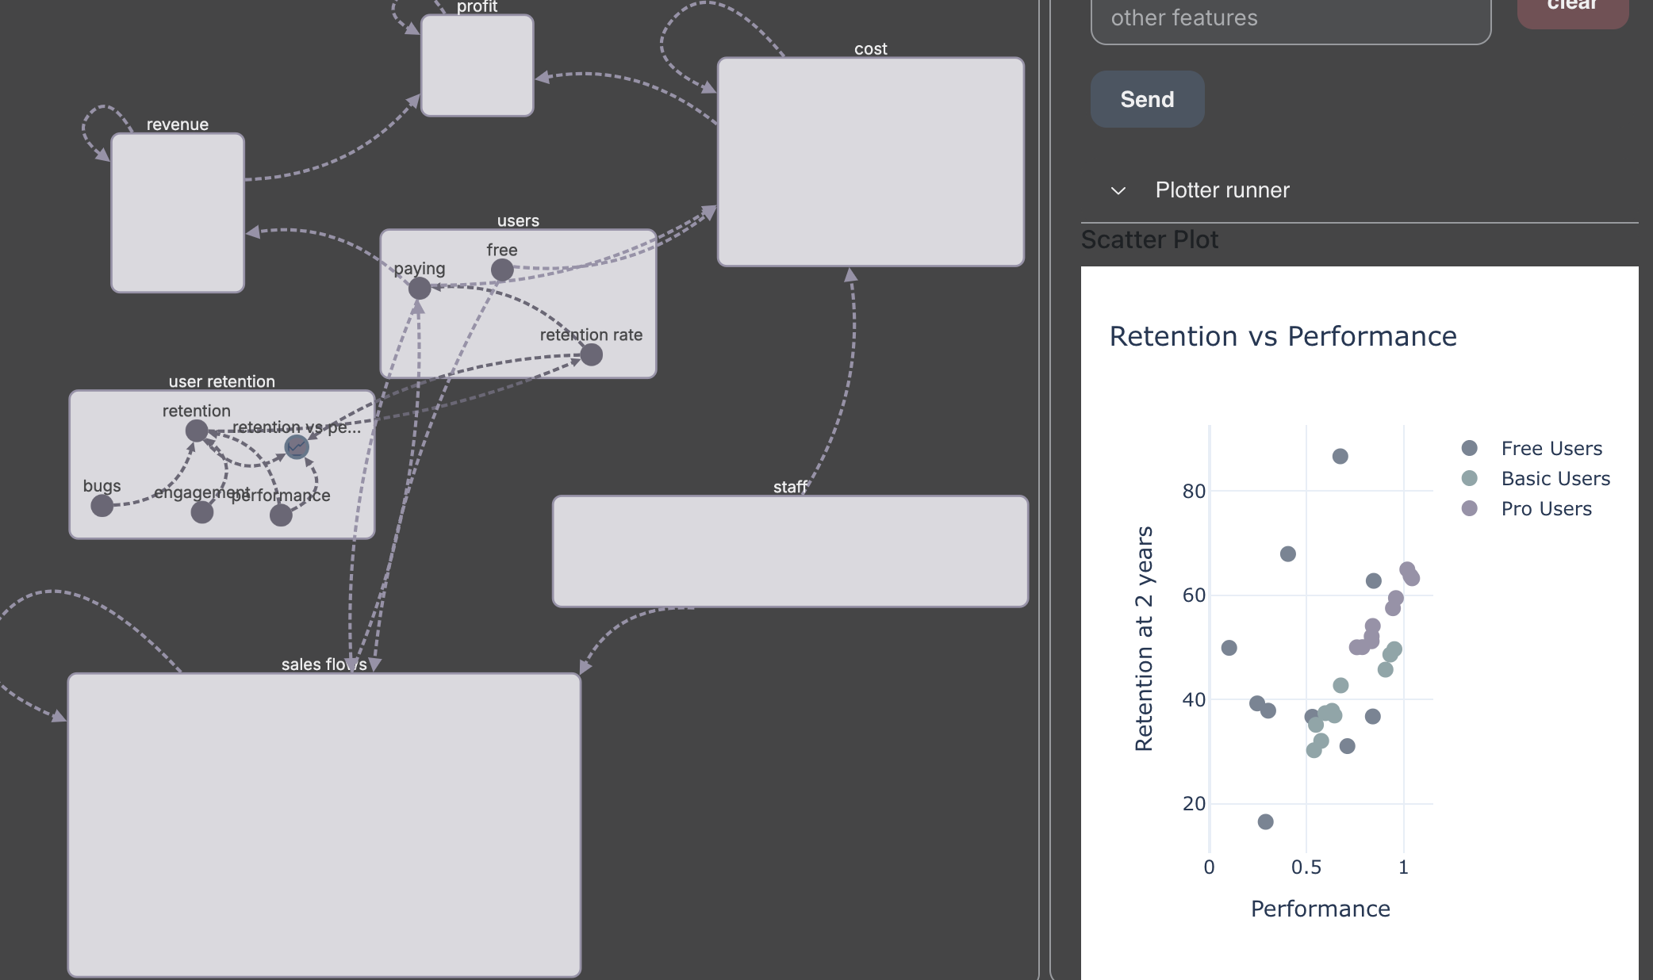The width and height of the screenshot is (1653, 980).
Task: Click the 'other features' text input
Action: [1291, 19]
